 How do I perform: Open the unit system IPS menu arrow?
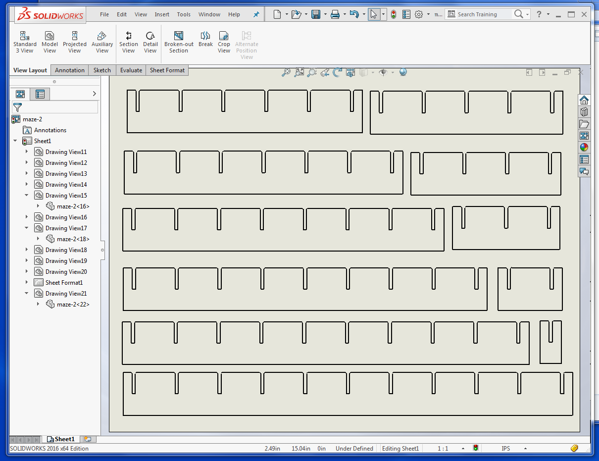525,449
